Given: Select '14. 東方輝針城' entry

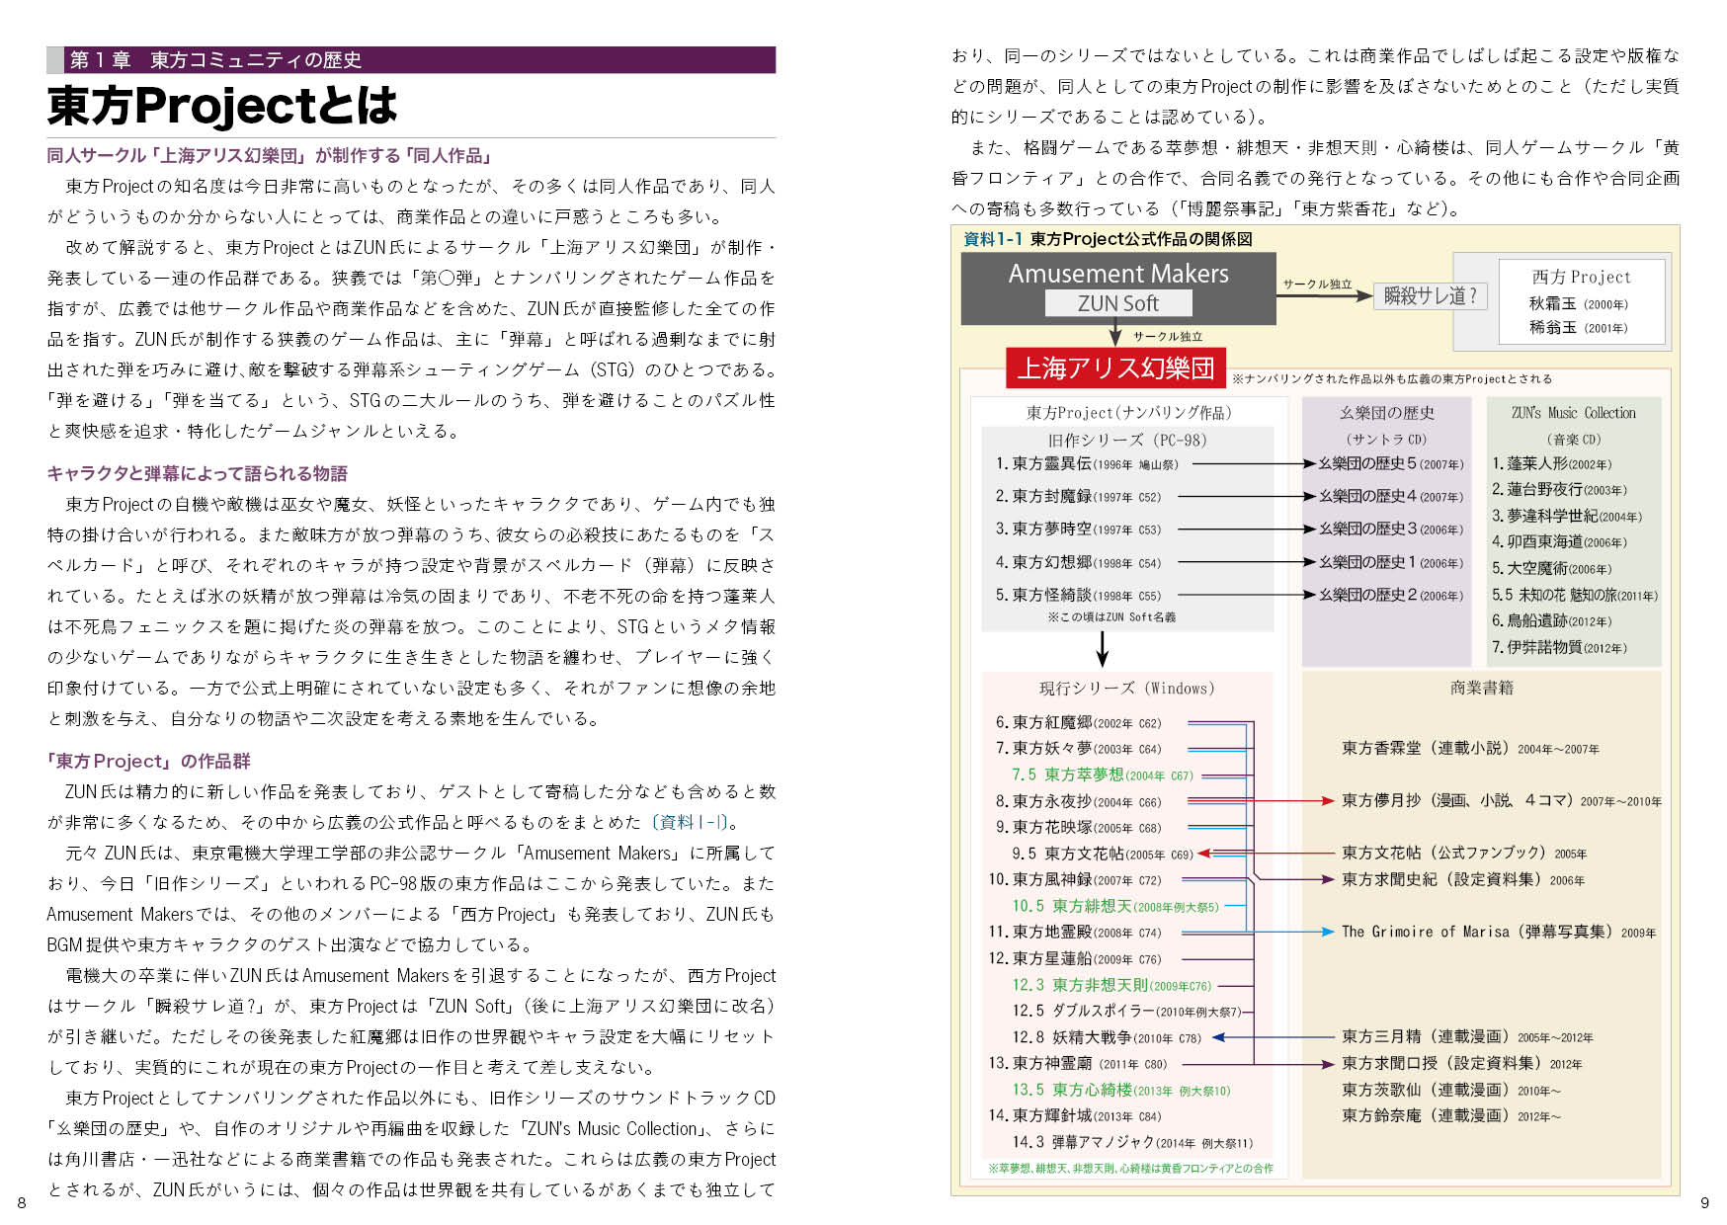Looking at the screenshot, I should coord(1074,1116).
